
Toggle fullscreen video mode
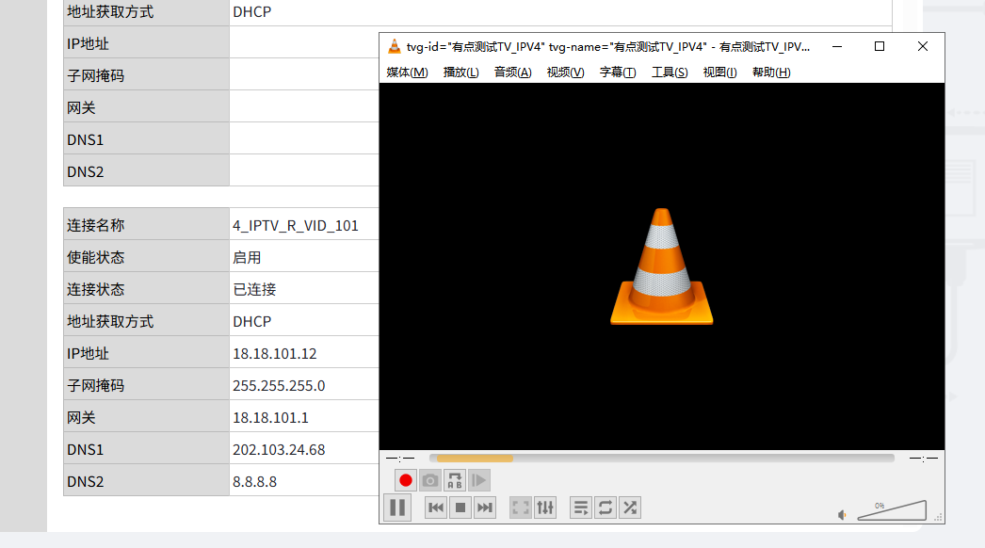(x=521, y=508)
